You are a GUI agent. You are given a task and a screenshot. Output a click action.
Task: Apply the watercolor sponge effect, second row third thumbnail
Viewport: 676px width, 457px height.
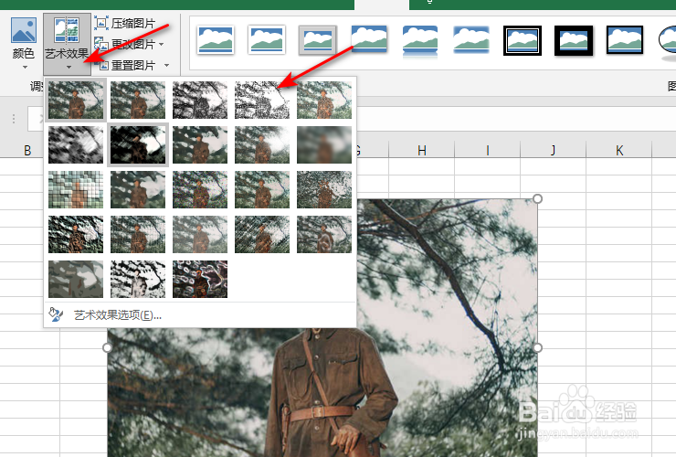click(200, 145)
